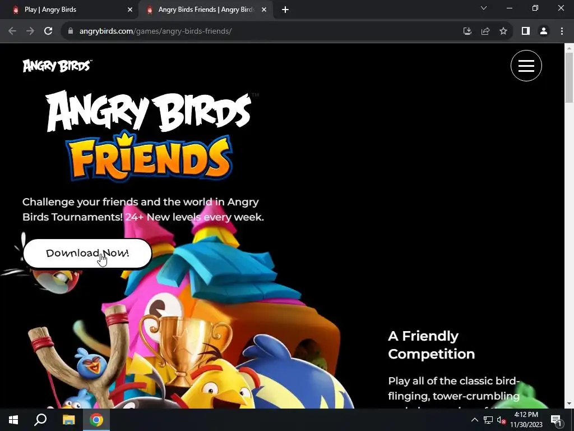Toggle the browser side panel

coord(526,31)
